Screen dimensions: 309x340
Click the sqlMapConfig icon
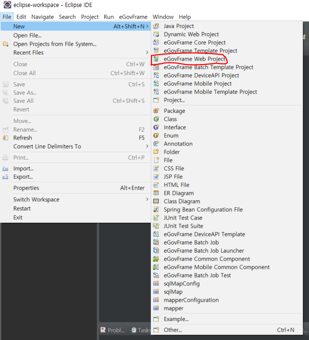pos(156,283)
